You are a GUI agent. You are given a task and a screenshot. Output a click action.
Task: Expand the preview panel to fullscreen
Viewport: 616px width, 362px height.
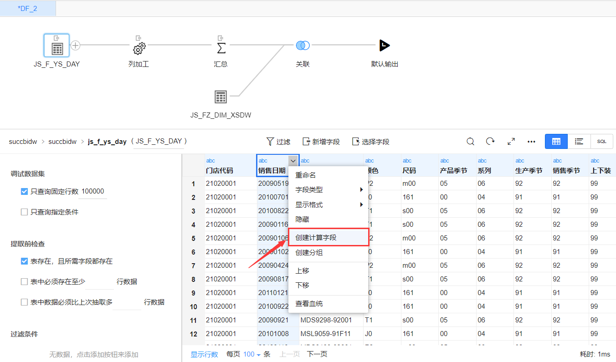coord(511,142)
